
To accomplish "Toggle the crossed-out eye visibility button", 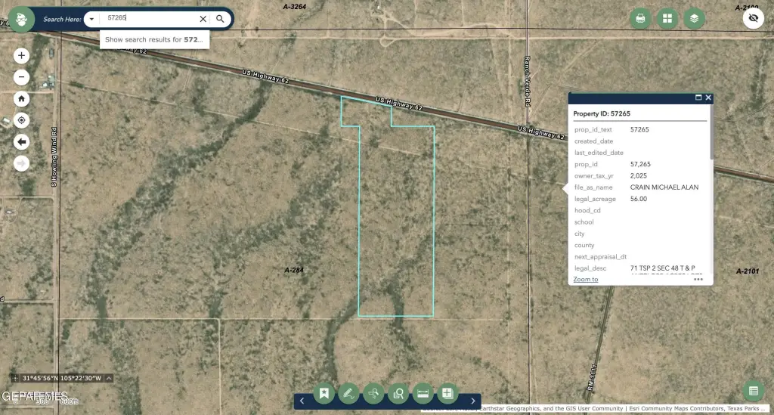I will tap(754, 18).
